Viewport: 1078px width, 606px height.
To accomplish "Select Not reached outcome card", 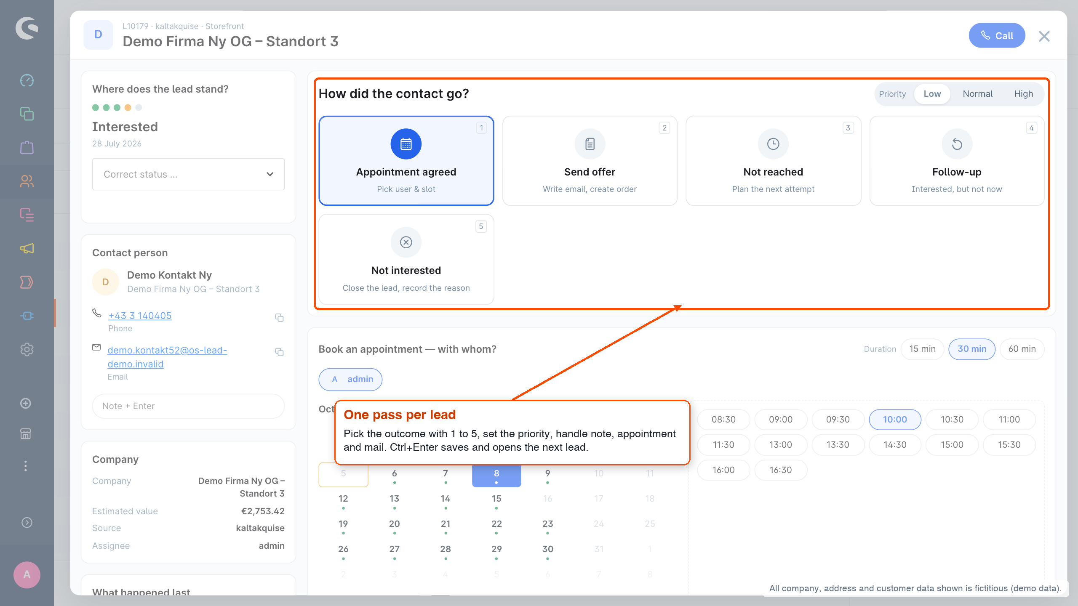I will [774, 161].
